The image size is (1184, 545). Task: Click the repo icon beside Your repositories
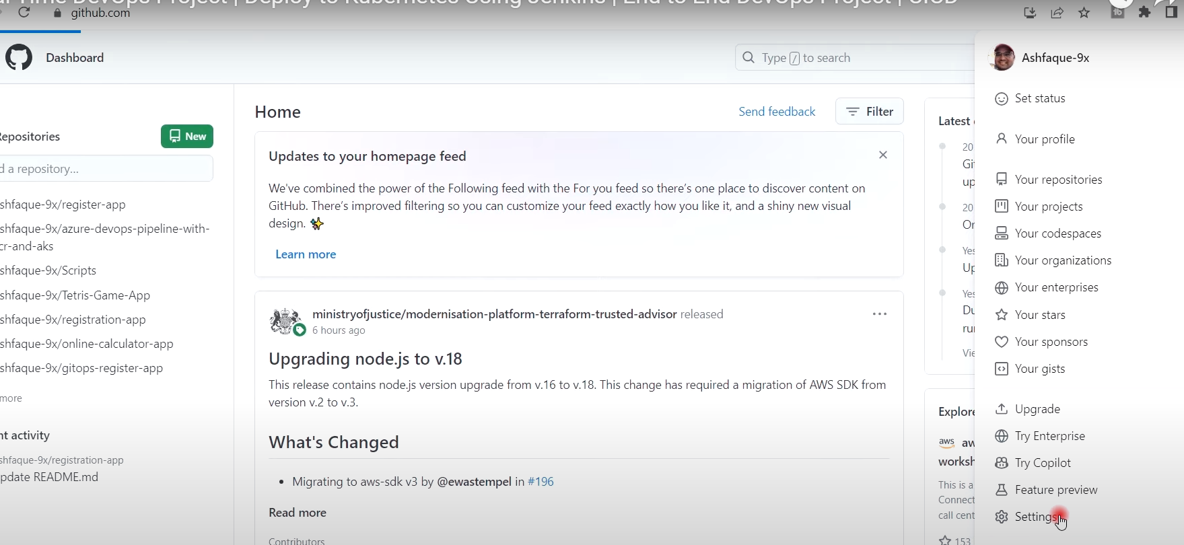coord(1002,179)
